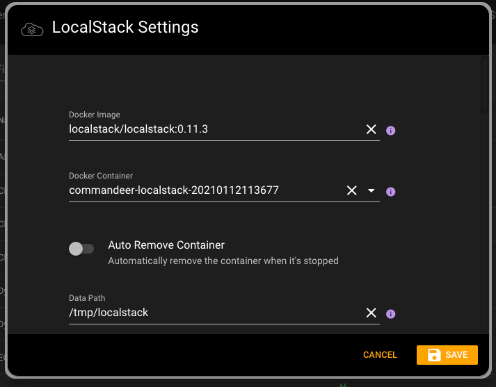Screen dimensions: 496x387
Task: Open the Docker Container dropdown
Action: coord(371,190)
